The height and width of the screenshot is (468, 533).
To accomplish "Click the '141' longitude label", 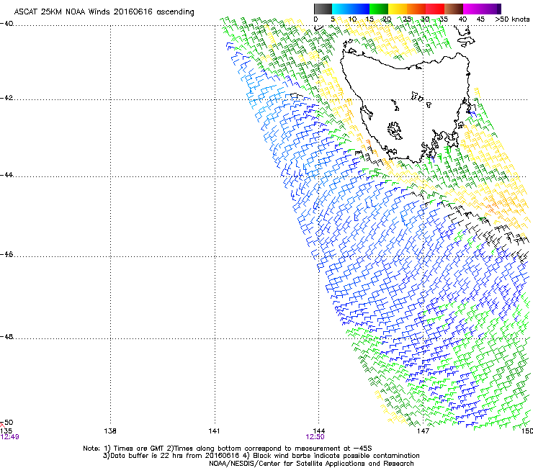I will [x=214, y=431].
